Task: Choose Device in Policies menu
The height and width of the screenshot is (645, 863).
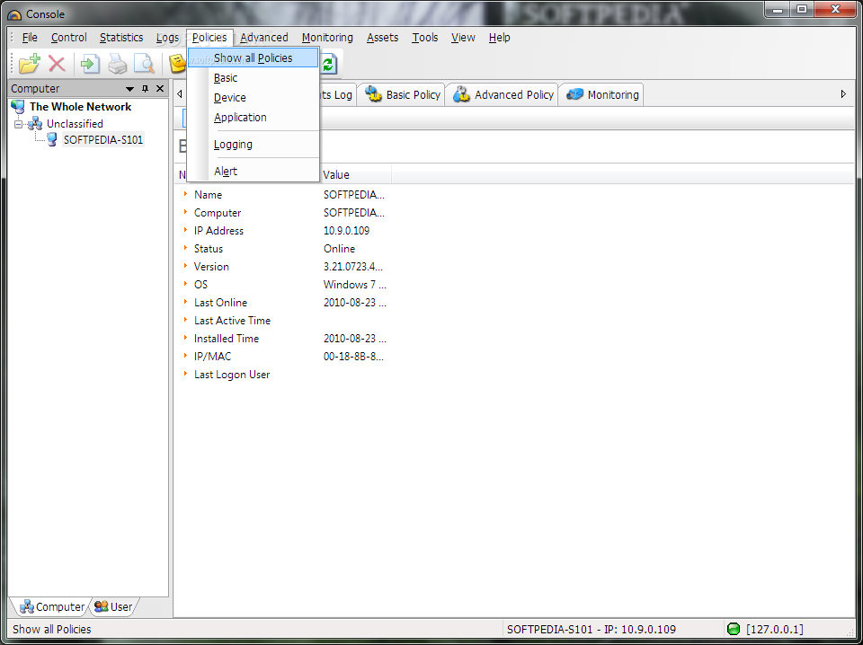Action: click(254, 98)
